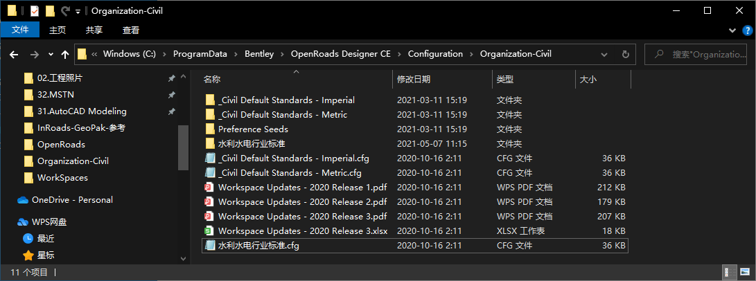The height and width of the screenshot is (281, 756).
Task: Open the Workspace Updates 2020 Release 1 PDF icon
Action: click(x=209, y=188)
